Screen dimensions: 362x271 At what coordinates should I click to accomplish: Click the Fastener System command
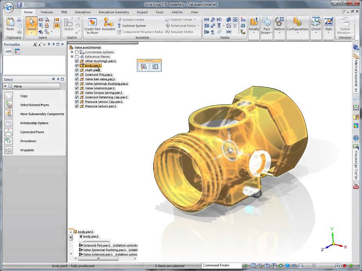pyautogui.click(x=132, y=26)
